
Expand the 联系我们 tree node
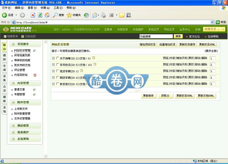point(53,84)
